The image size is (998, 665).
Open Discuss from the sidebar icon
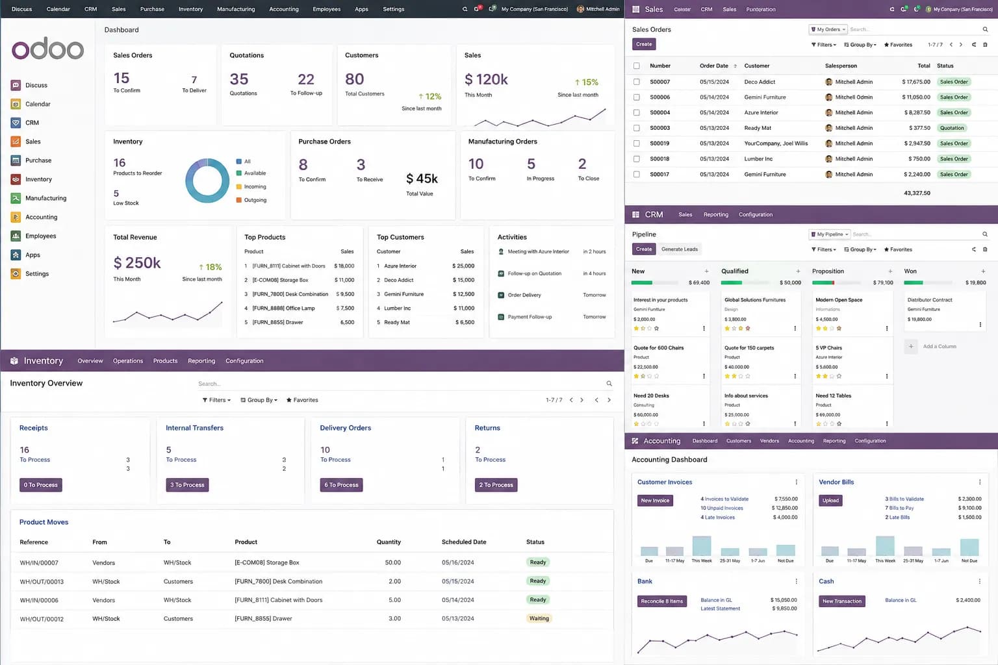pos(16,85)
